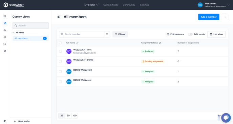Check the WEEZEVENT Demo row checkbox
This screenshot has height=124, width=233.
[60, 61]
